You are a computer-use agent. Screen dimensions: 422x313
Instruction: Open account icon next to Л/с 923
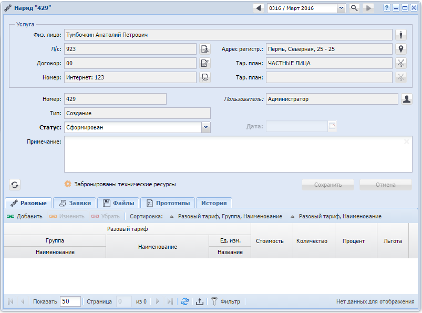click(205, 49)
